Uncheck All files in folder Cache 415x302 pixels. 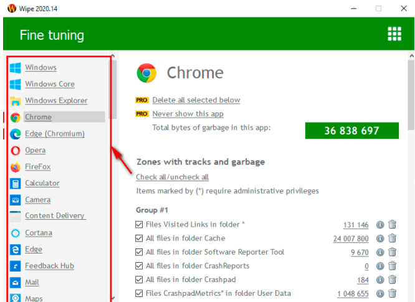(139, 238)
